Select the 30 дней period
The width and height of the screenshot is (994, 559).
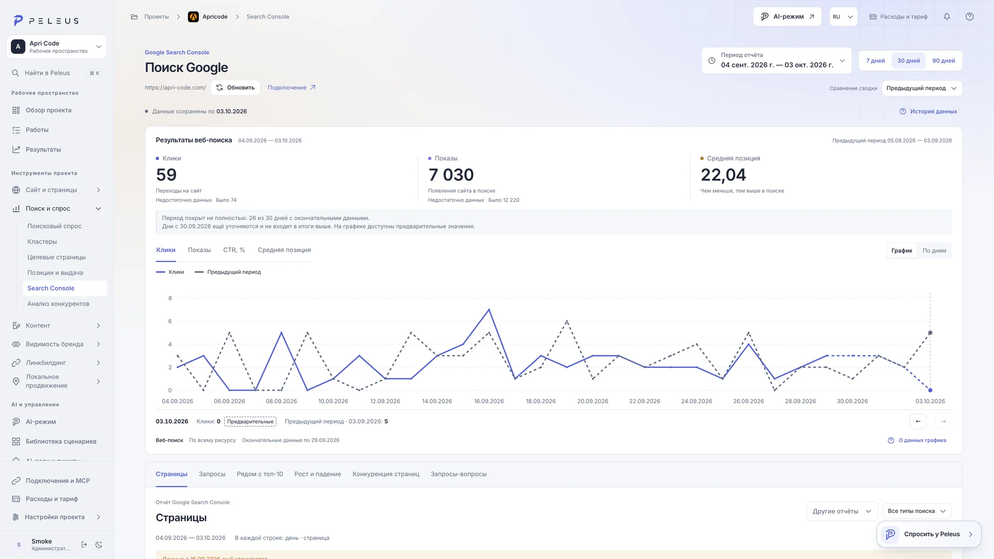click(x=909, y=61)
